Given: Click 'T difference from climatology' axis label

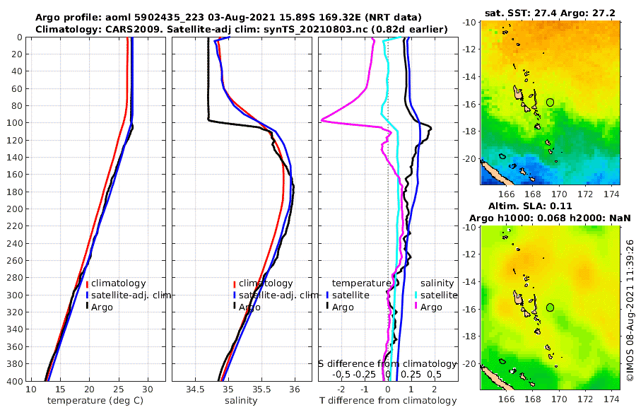Looking at the screenshot, I should coord(388,400).
